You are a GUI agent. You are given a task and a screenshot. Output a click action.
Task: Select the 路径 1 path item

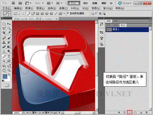(127, 29)
